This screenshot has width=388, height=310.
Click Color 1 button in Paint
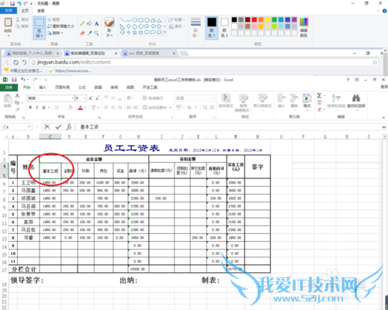[x=212, y=28]
